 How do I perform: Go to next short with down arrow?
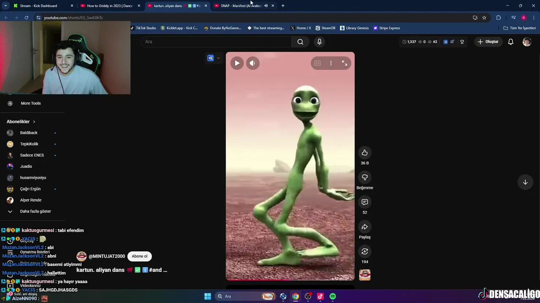click(525, 182)
